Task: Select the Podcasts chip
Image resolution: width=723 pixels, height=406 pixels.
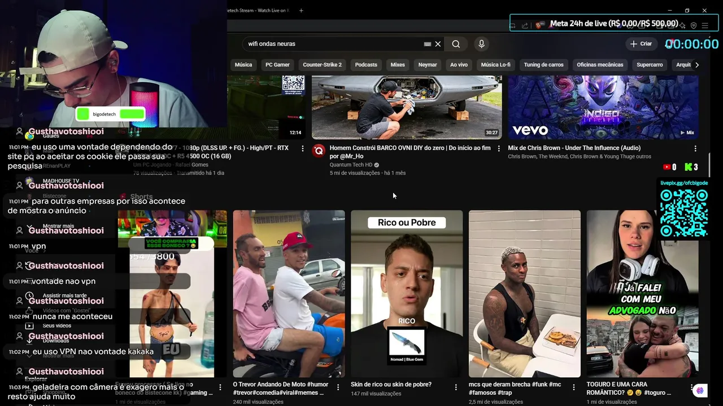Action: [366, 65]
